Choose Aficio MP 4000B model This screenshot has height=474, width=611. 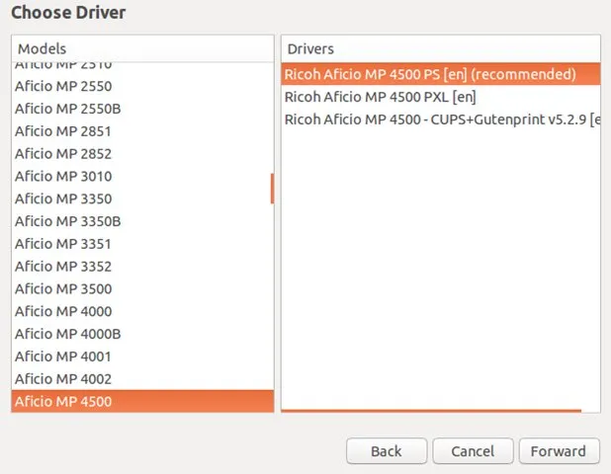tap(67, 334)
